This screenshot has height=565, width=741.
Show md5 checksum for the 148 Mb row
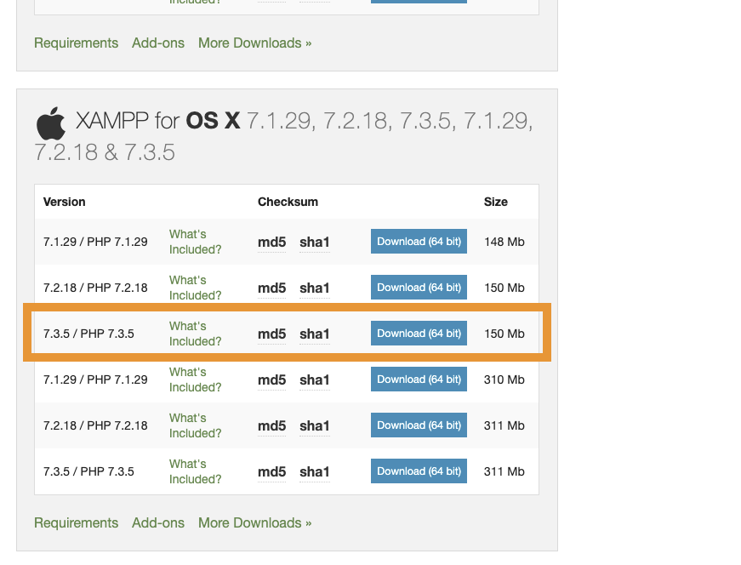point(271,243)
